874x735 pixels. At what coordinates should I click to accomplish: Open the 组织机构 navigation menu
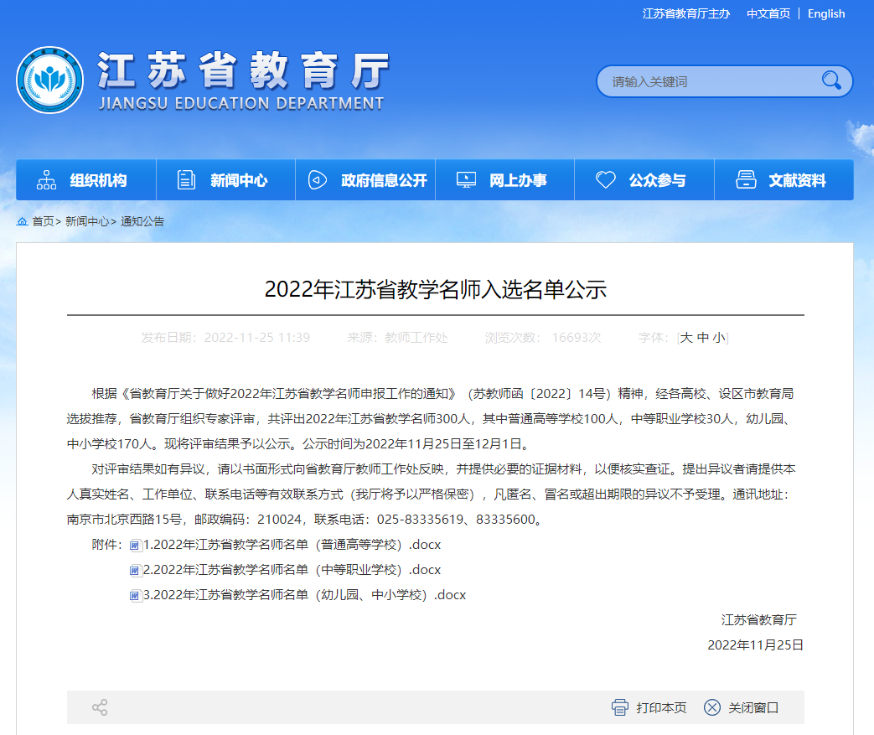click(86, 180)
